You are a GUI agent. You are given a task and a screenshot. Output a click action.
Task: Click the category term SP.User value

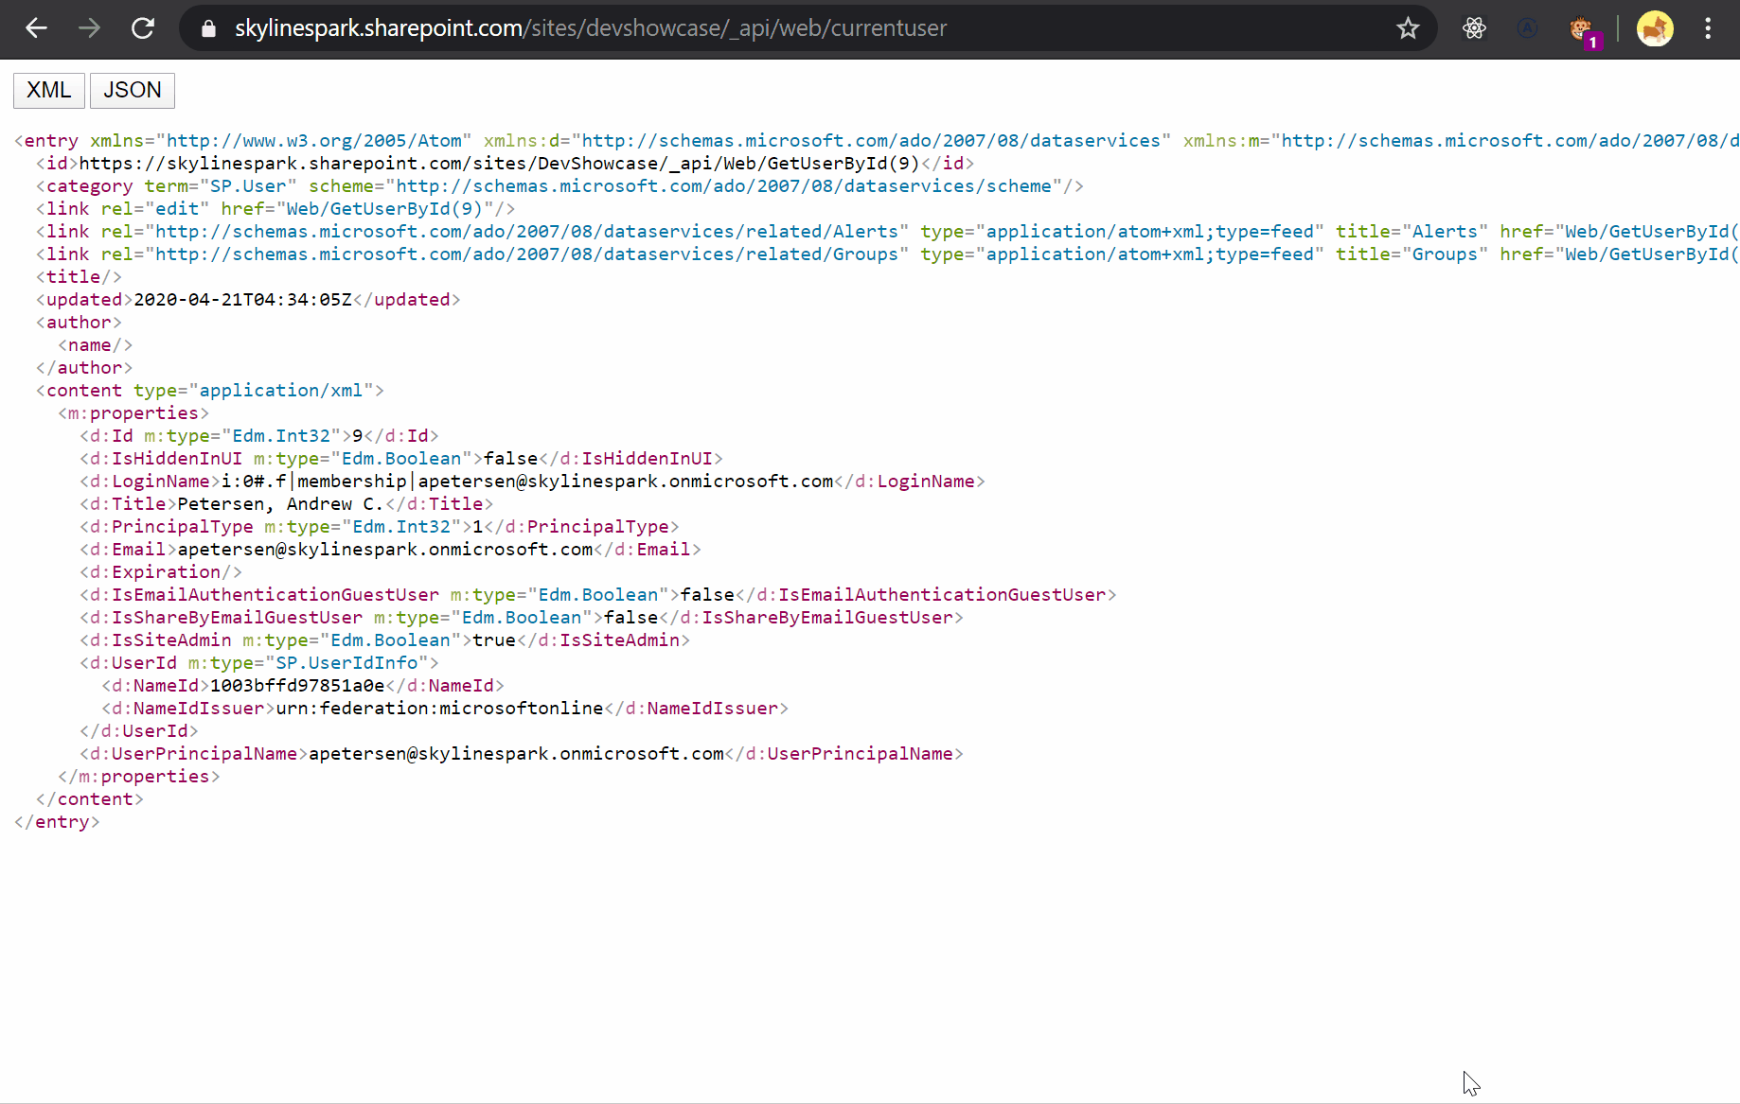tap(248, 186)
